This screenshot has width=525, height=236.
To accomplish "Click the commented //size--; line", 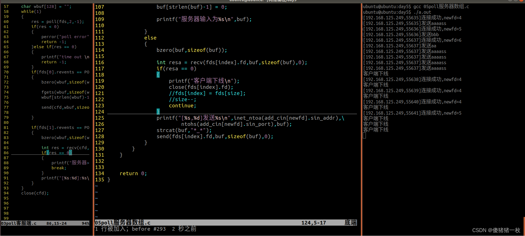I will click(182, 100).
